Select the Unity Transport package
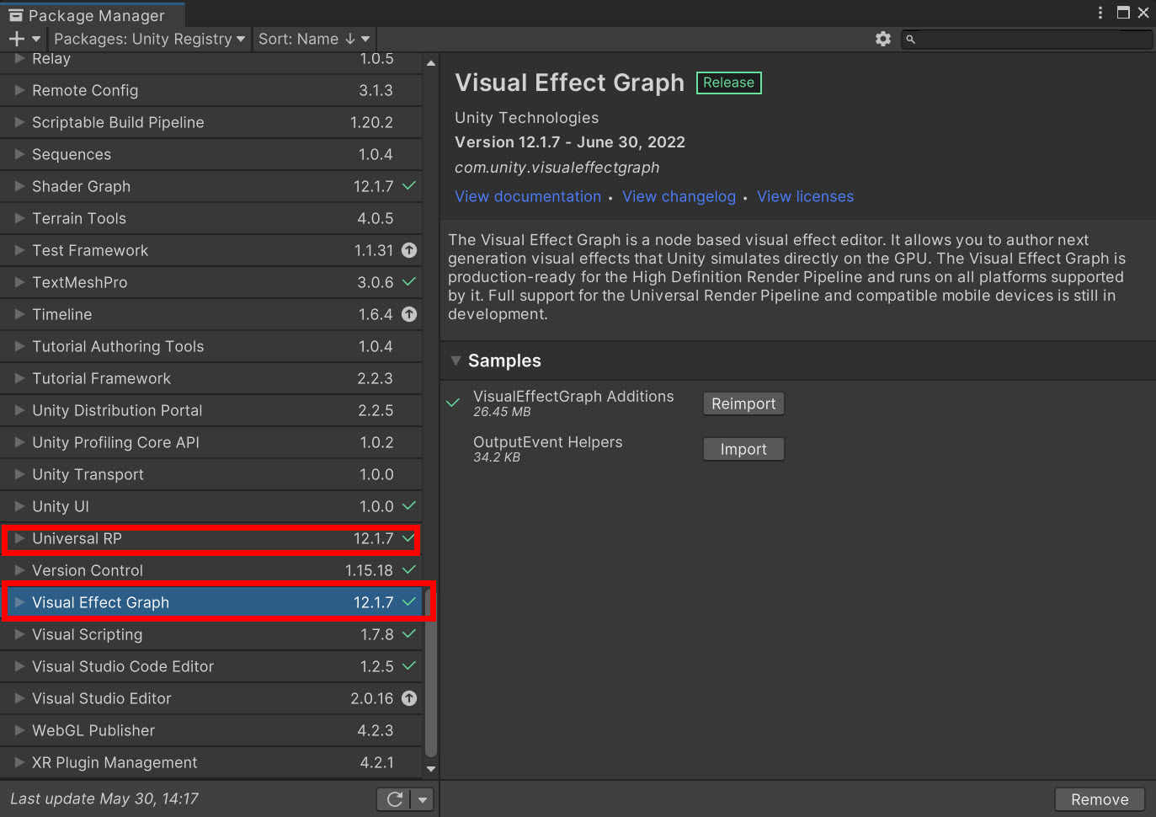 tap(210, 474)
